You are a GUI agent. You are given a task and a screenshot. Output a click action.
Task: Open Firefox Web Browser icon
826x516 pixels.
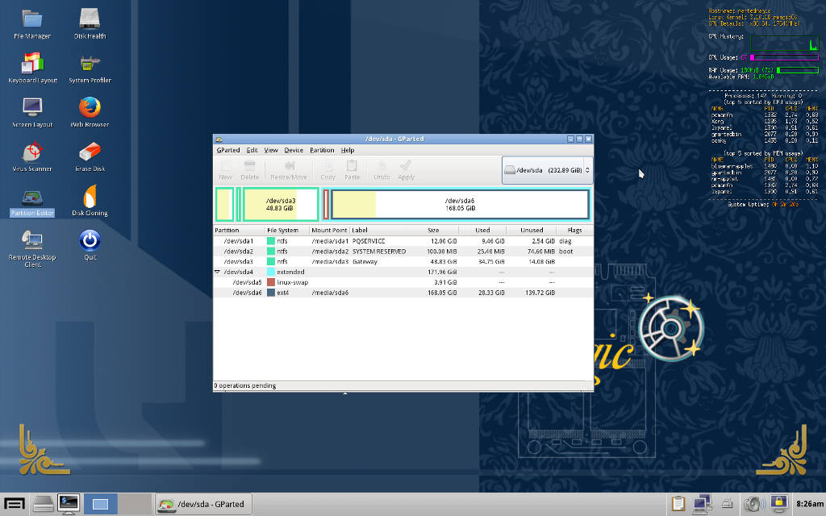coord(90,108)
